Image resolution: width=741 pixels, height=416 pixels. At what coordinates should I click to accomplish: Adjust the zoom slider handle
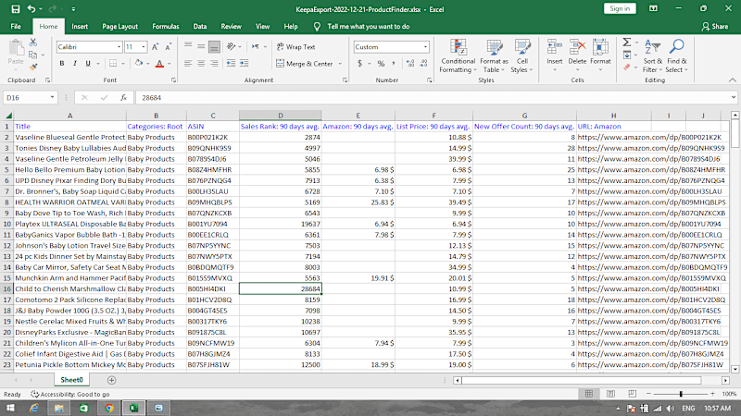[x=681, y=394]
